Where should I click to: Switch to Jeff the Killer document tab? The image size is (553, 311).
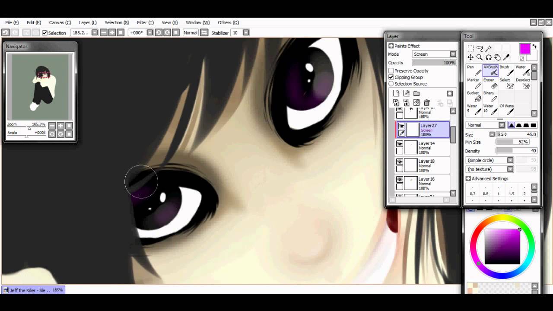33,290
